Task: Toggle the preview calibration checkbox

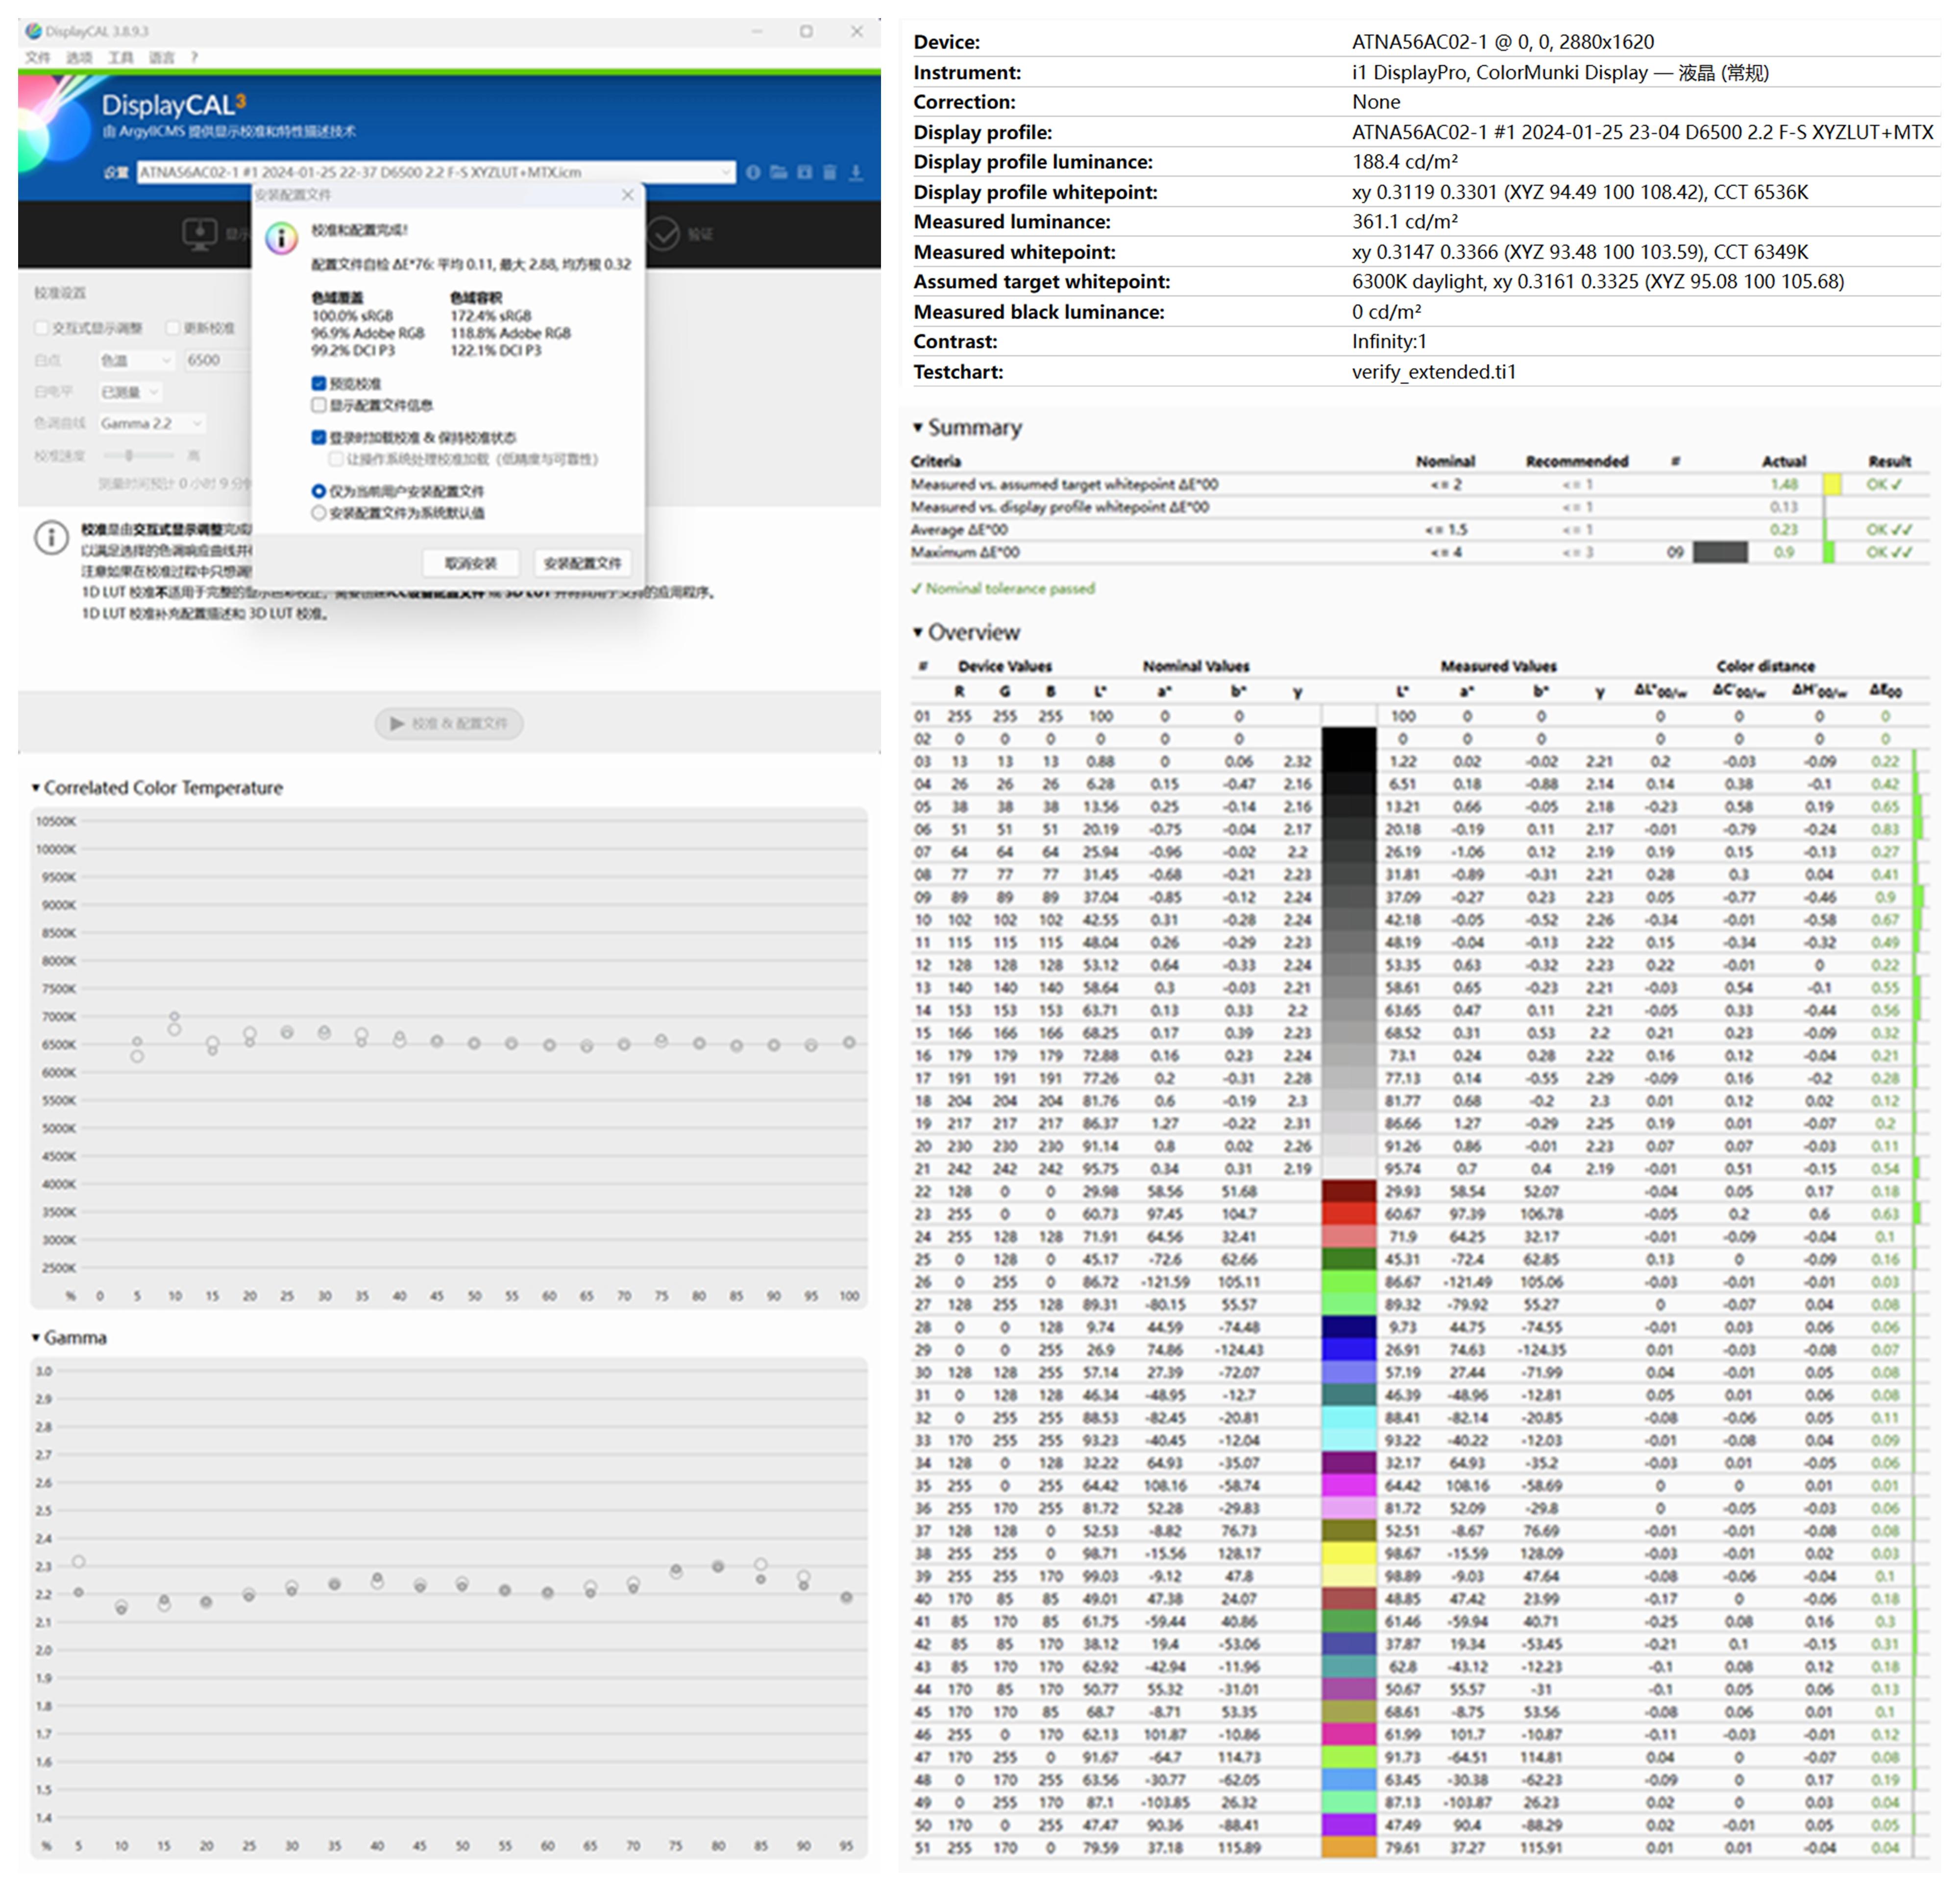Action: pos(319,383)
